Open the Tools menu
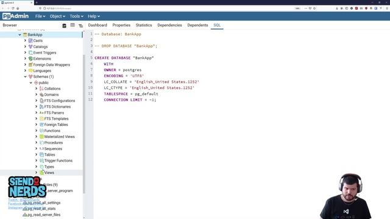Image resolution: width=390 pixels, height=219 pixels. [76, 16]
